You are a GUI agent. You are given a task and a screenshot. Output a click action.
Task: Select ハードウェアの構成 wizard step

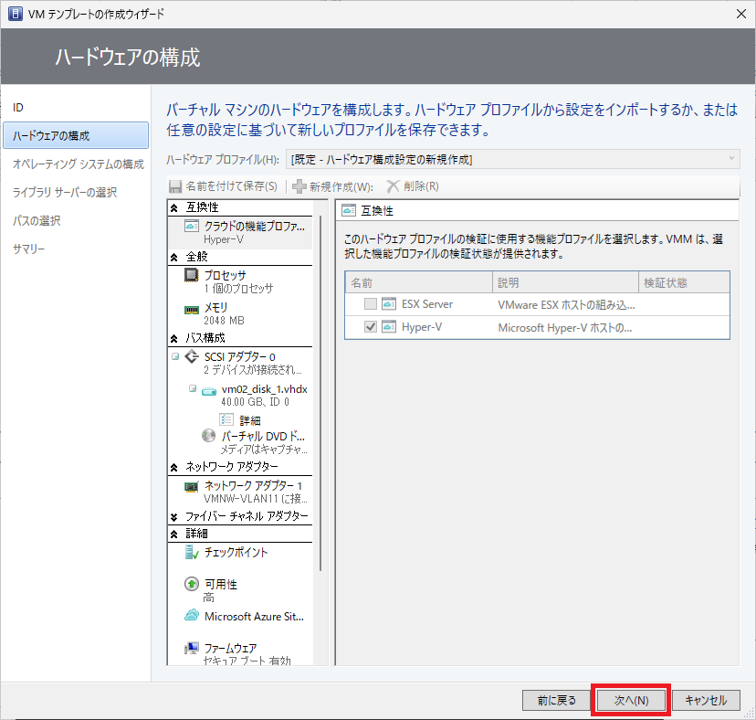pos(75,135)
